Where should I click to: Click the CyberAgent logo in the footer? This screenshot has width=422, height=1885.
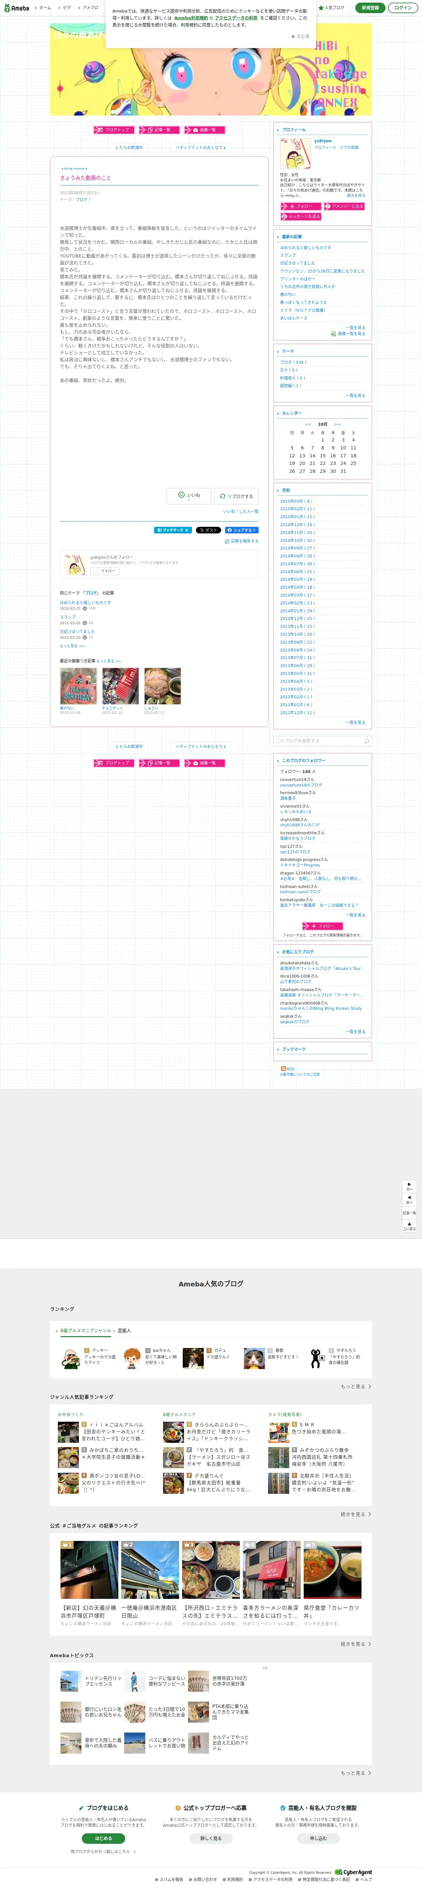(x=353, y=1872)
